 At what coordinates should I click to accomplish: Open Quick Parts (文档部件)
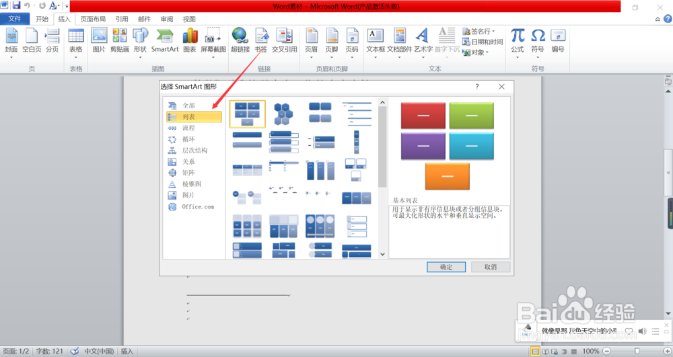click(x=400, y=43)
